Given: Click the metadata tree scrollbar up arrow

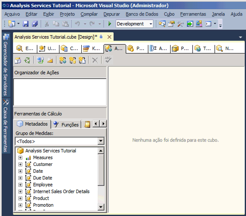Looking at the screenshot, I should (x=101, y=151).
